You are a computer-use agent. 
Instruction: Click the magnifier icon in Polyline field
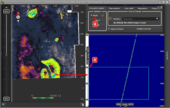157,19
